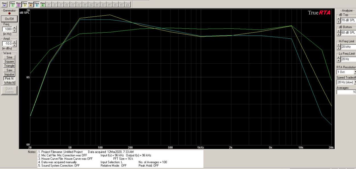Decrease generator Freq with down arrow
356x169 pixels.
15,31
